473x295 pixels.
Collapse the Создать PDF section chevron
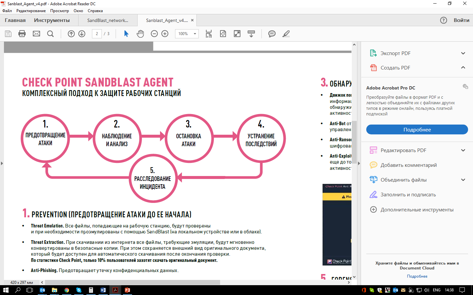coord(463,68)
